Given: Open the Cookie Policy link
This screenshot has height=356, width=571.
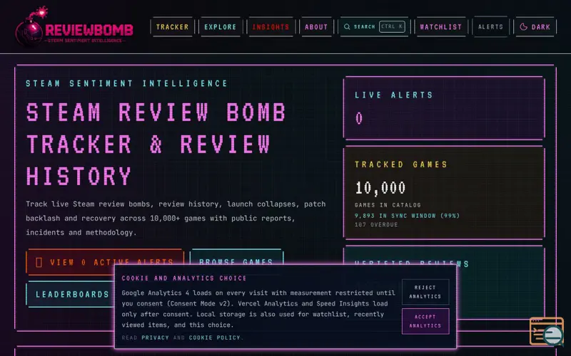Looking at the screenshot, I should coord(215,337).
